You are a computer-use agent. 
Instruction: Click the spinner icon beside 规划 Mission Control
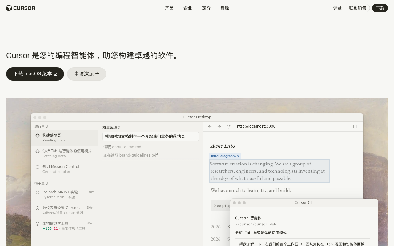[x=38, y=167]
